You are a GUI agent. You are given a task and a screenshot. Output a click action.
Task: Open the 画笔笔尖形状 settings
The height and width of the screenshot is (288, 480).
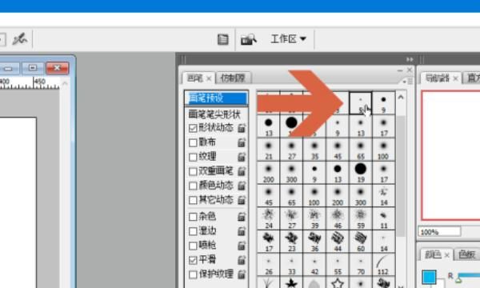[214, 114]
